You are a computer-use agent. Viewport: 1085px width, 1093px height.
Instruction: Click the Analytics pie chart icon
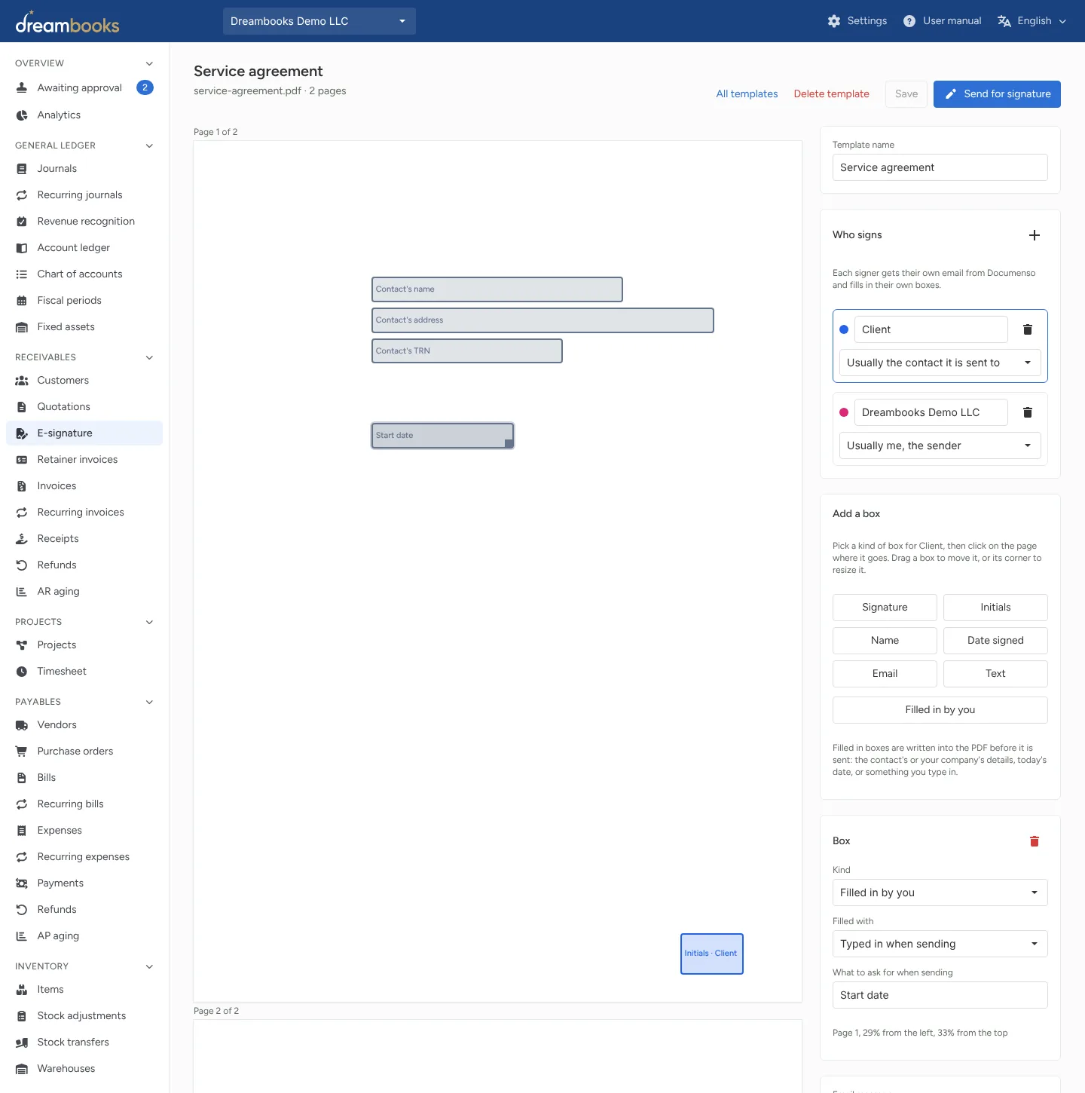click(x=22, y=115)
